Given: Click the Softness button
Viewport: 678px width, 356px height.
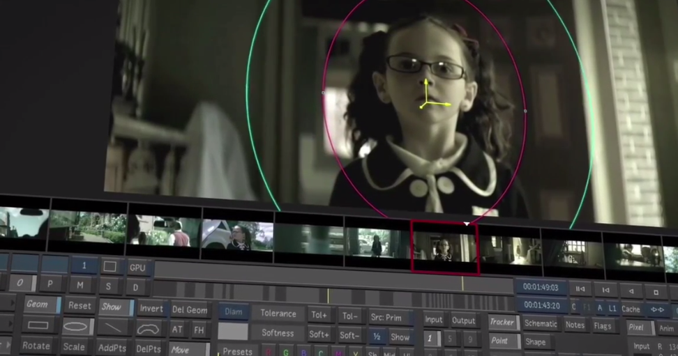Looking at the screenshot, I should tap(278, 333).
